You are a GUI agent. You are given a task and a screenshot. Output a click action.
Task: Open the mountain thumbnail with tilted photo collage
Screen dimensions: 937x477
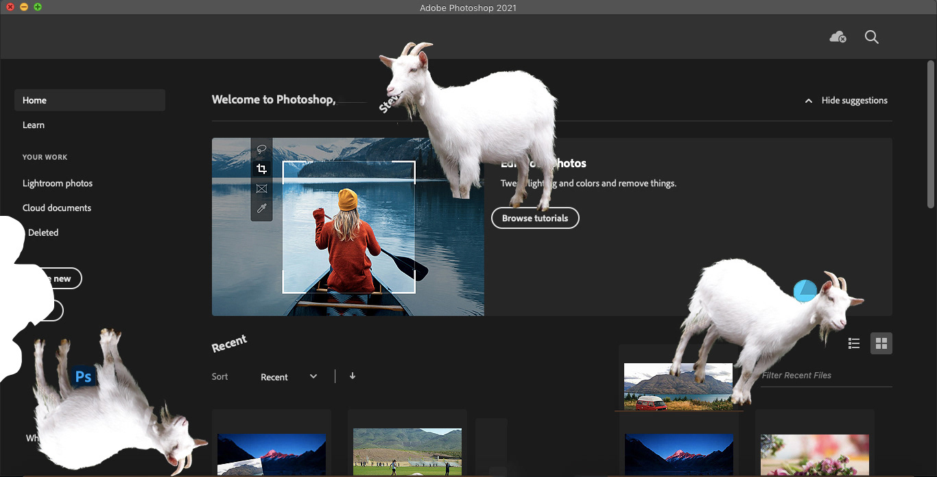[272, 455]
